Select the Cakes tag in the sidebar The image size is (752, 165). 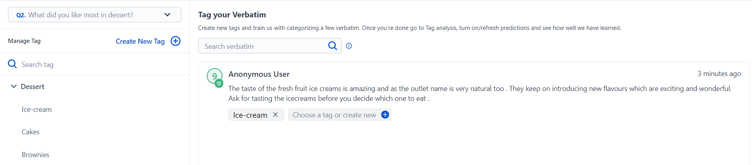(x=31, y=132)
